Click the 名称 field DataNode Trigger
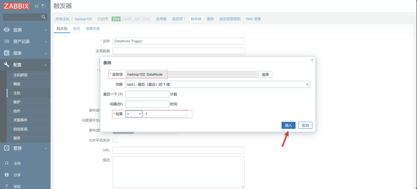The width and height of the screenshot is (417, 189). tap(178, 41)
